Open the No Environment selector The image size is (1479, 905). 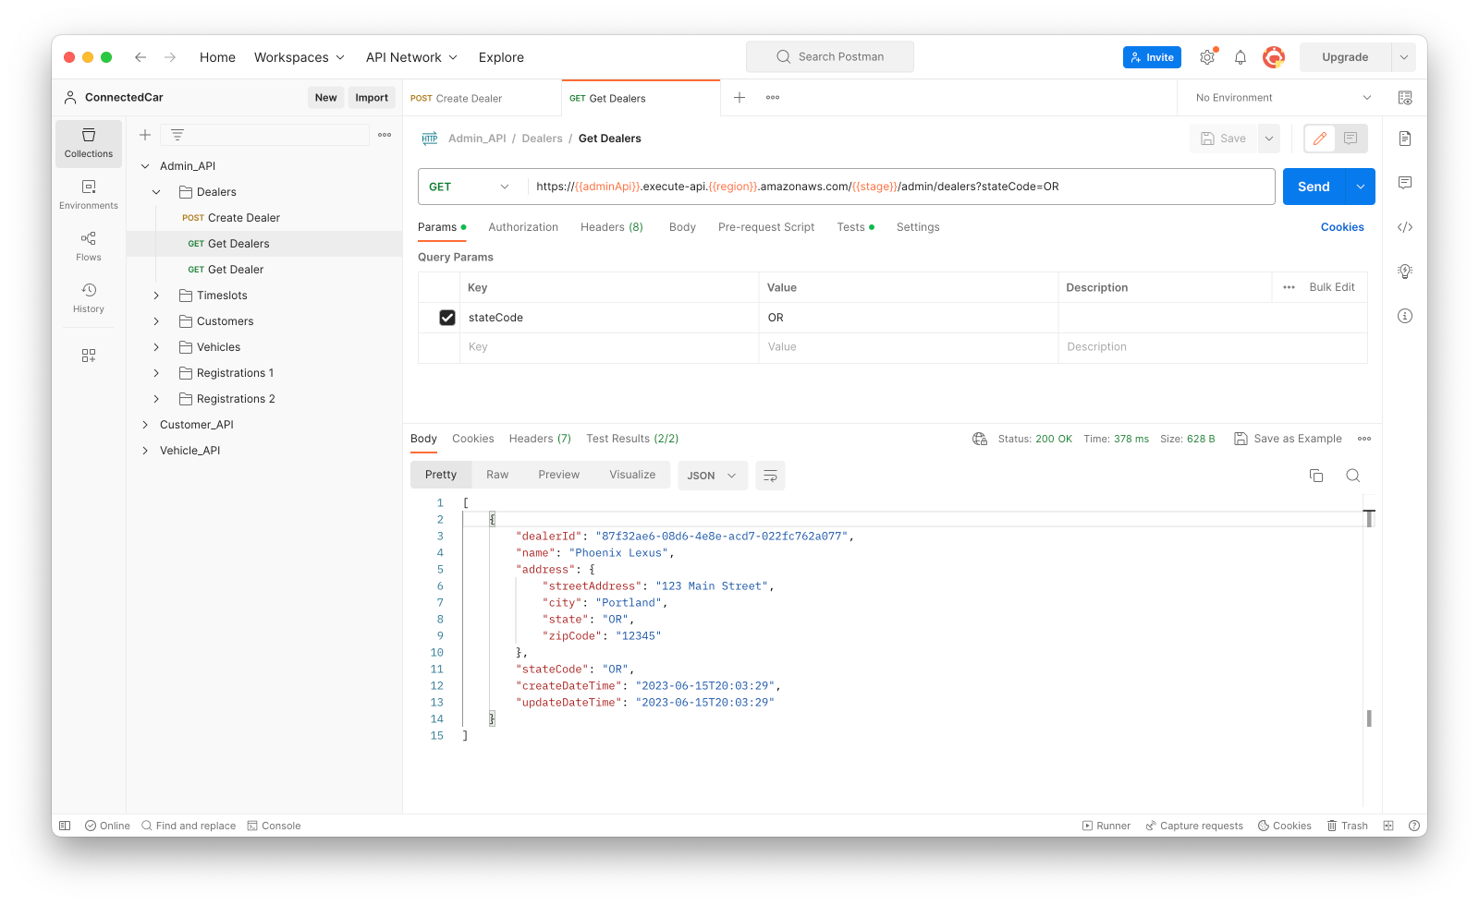click(1282, 98)
